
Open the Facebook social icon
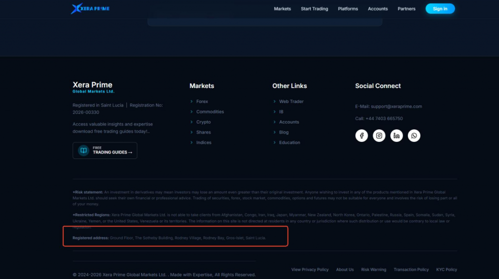(x=362, y=136)
